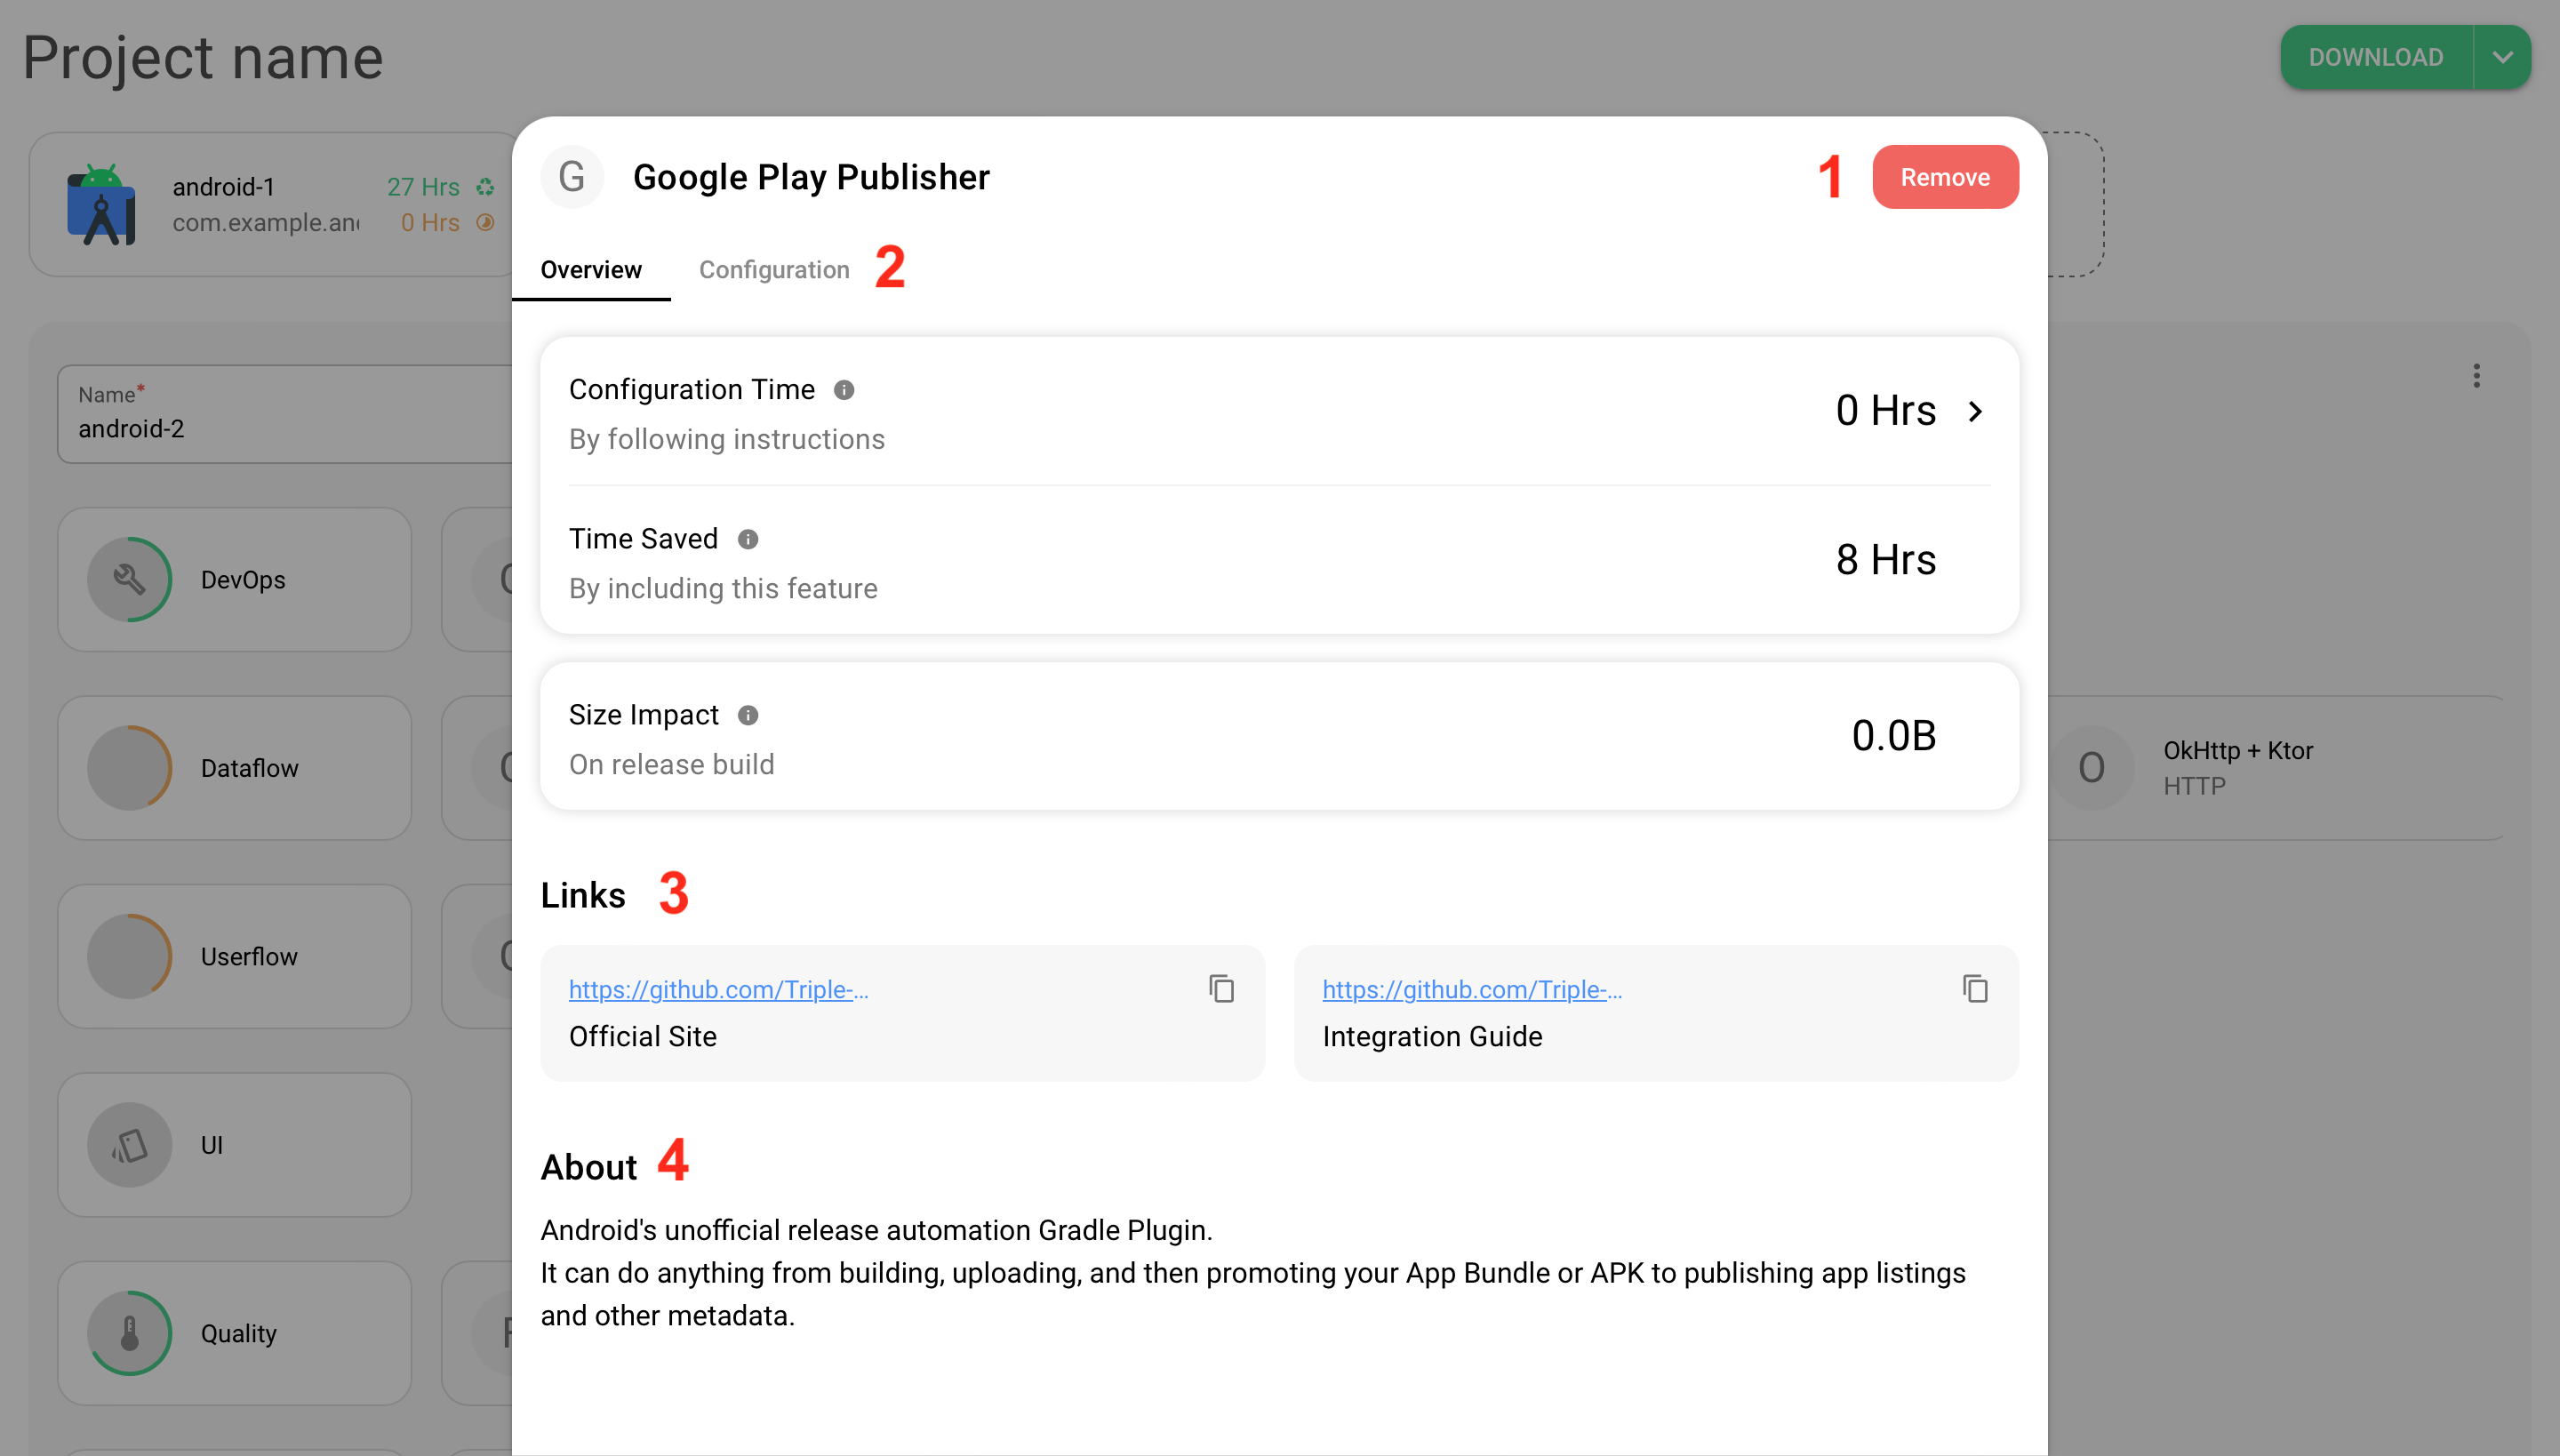Click the DOWNLOAD button
This screenshot has width=2560, height=1456.
coord(2376,57)
